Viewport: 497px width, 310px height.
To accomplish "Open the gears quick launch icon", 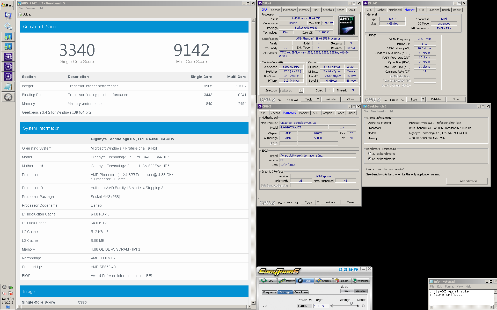I will point(8,26).
